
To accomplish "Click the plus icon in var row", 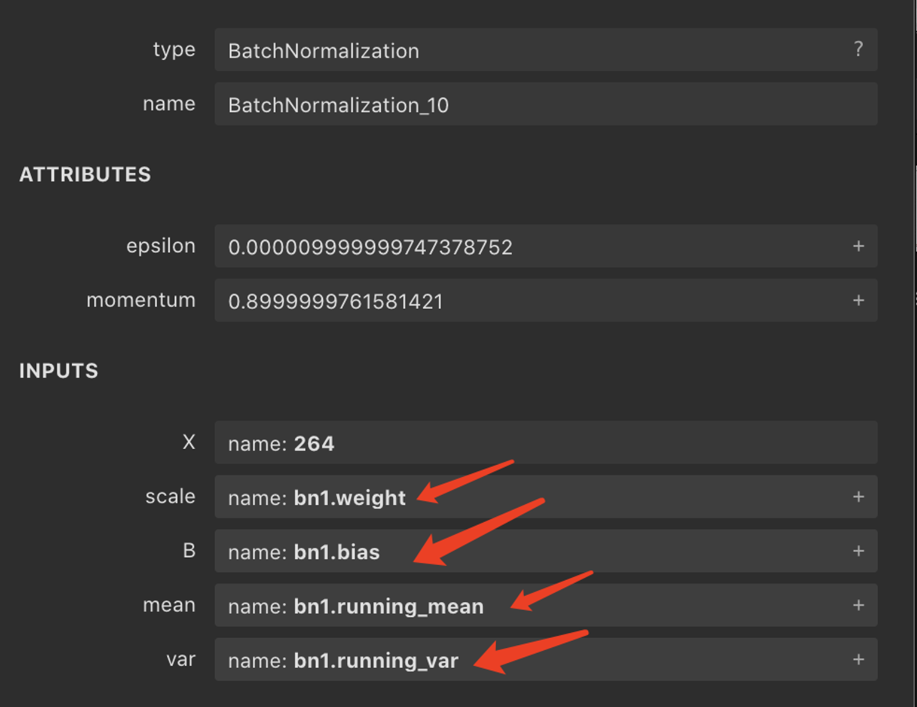I will click(858, 659).
